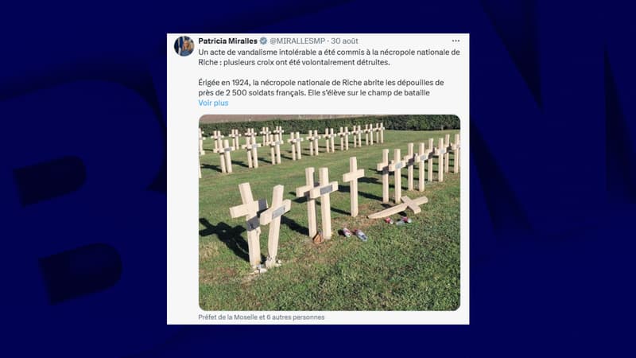The width and height of the screenshot is (636, 358).
Task: Click the hedge at top of photo
Action: (x=329, y=123)
